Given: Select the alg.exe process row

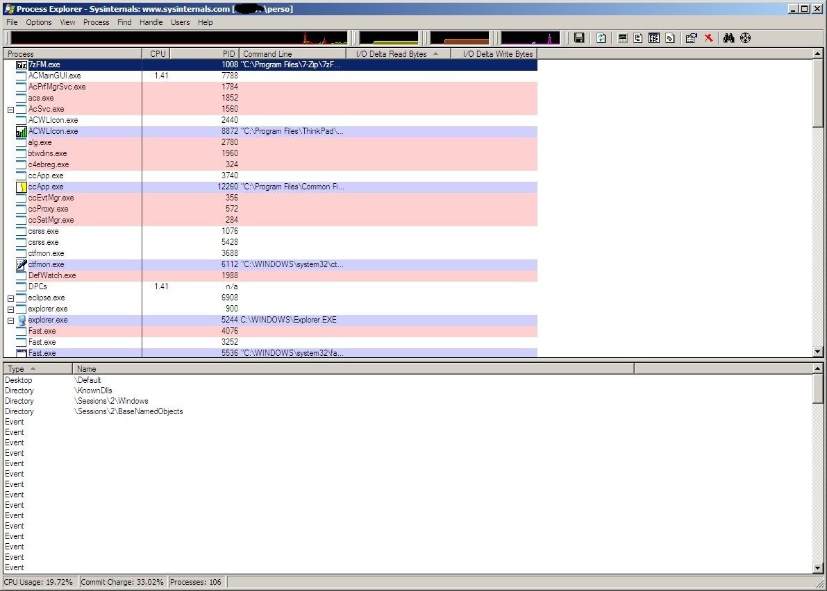Looking at the screenshot, I should [271, 142].
